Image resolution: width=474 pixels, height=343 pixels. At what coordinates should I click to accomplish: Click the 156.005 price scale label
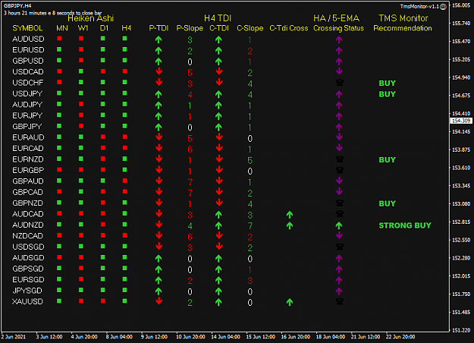click(x=461, y=5)
